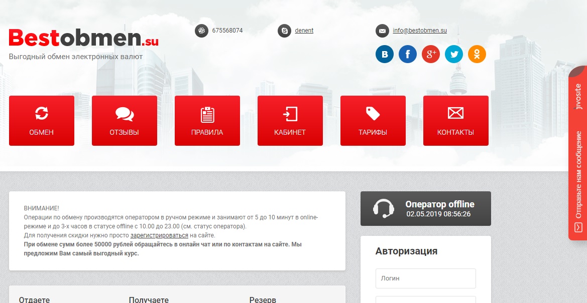This screenshot has width=587, height=303.
Task: Open the jivosite Отправьте нам сообщение chat tab
Action: click(577, 153)
